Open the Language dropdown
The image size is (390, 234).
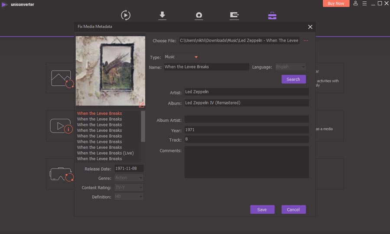pos(290,67)
